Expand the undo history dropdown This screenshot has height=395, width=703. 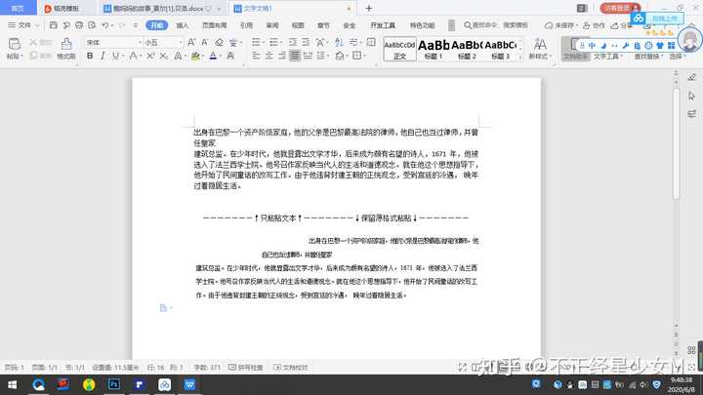coord(112,25)
